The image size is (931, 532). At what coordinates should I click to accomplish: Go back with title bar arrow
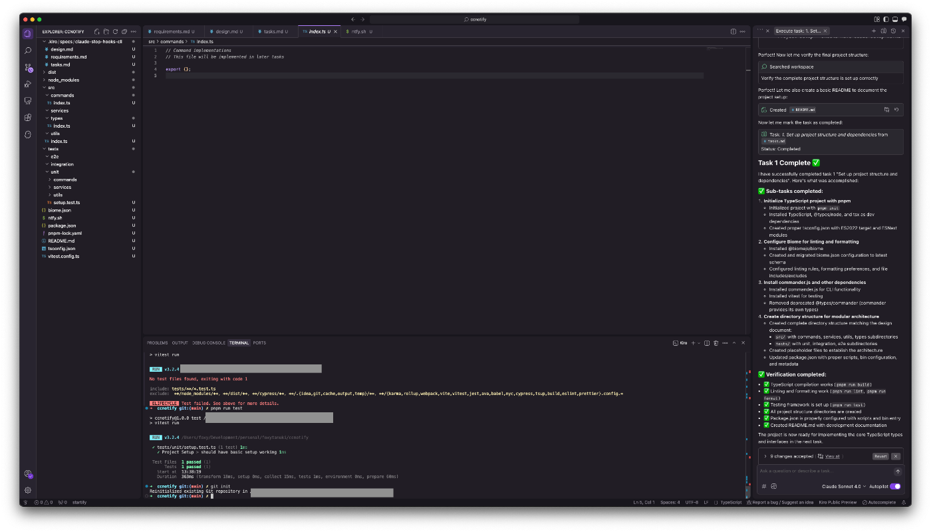pyautogui.click(x=353, y=19)
